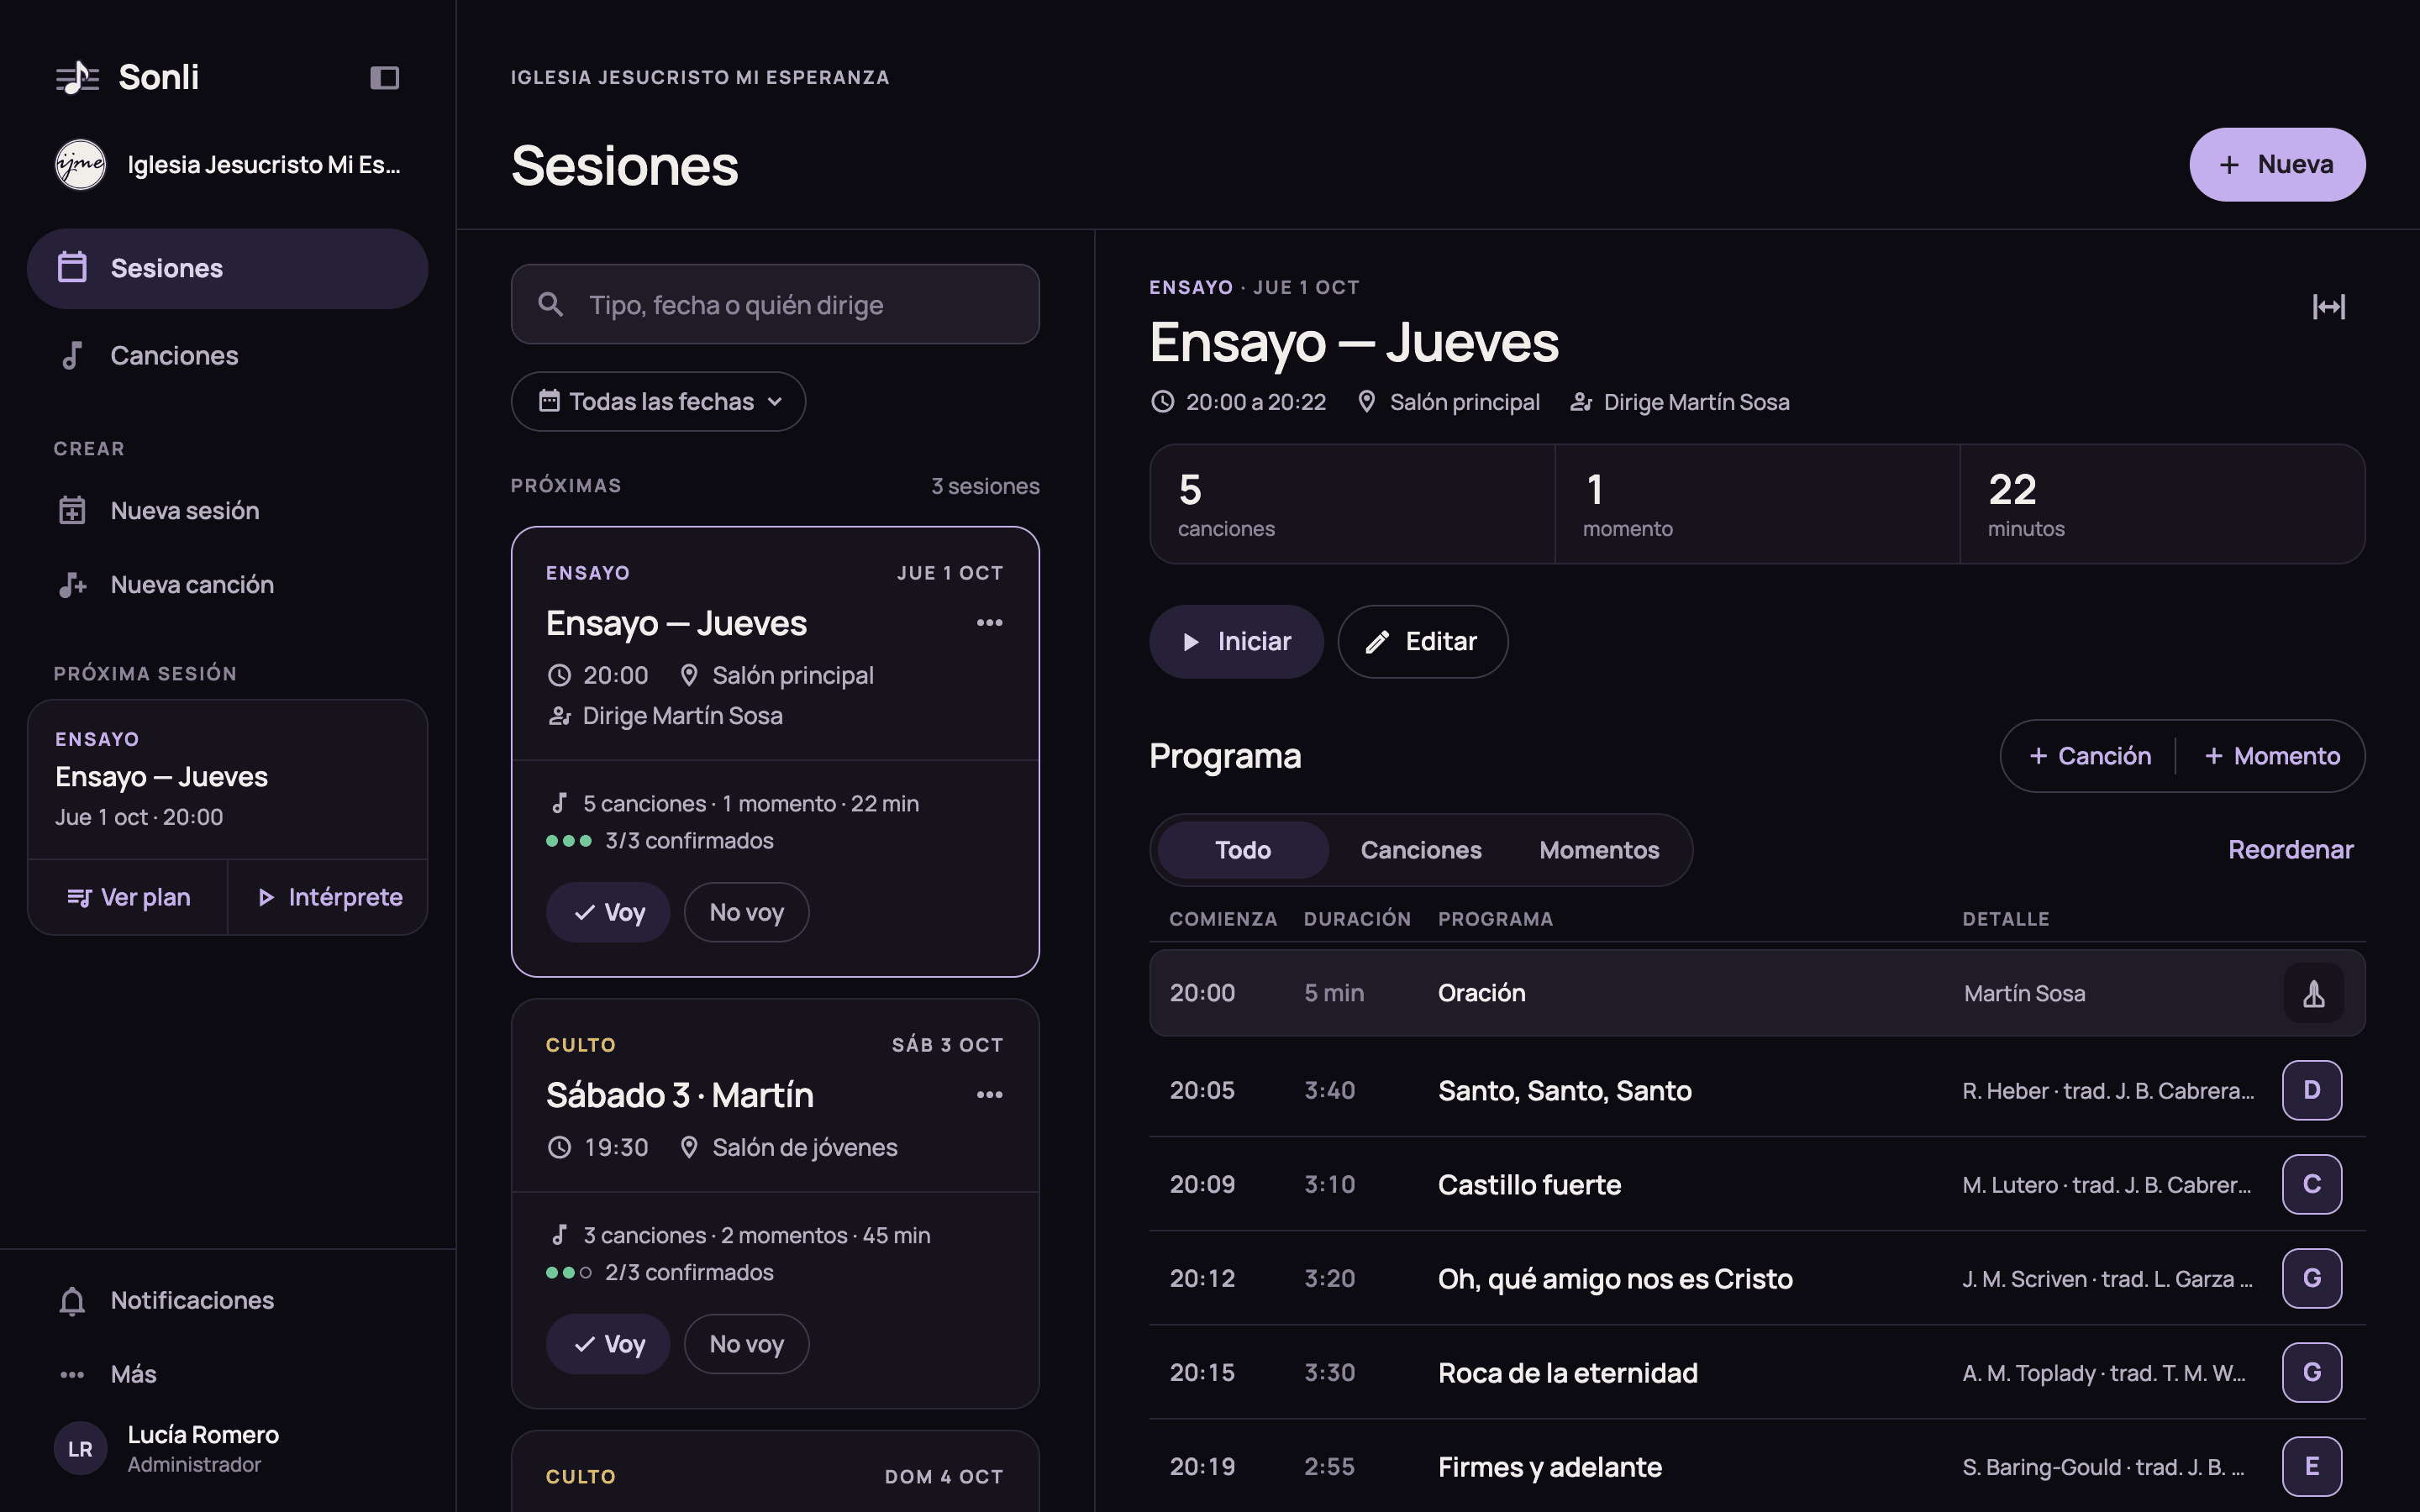This screenshot has height=1512, width=2420.
Task: Go to Canciones in the sidebar
Action: click(x=227, y=355)
